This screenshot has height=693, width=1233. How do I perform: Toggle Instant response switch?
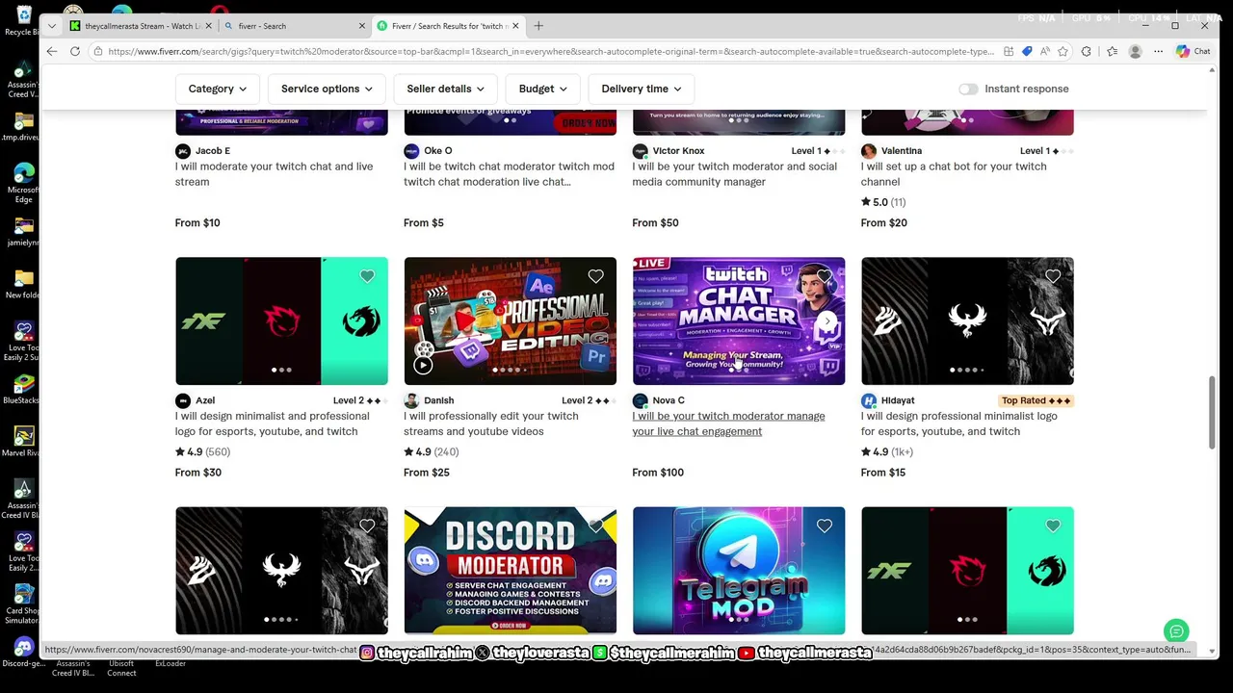point(968,89)
